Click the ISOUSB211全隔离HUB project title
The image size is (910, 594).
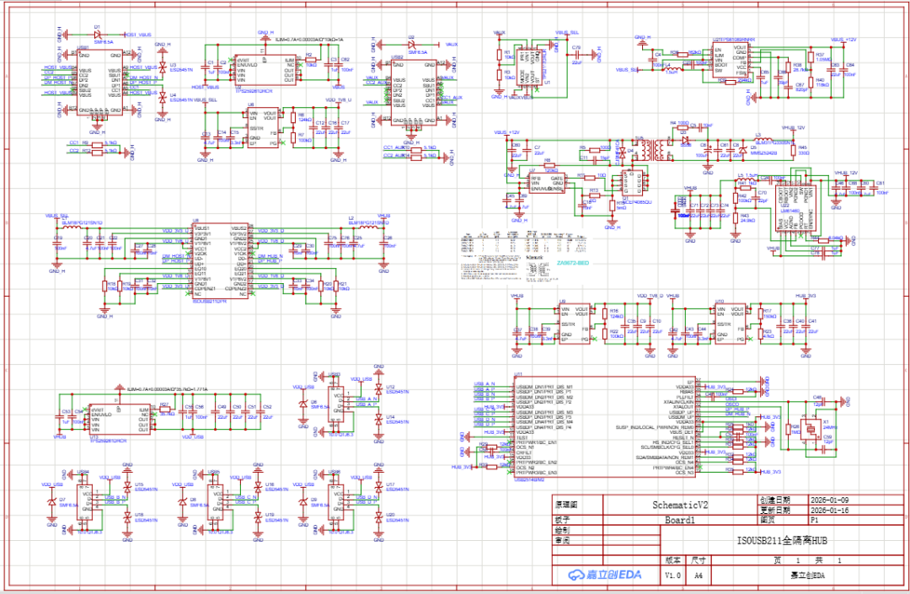coord(789,540)
